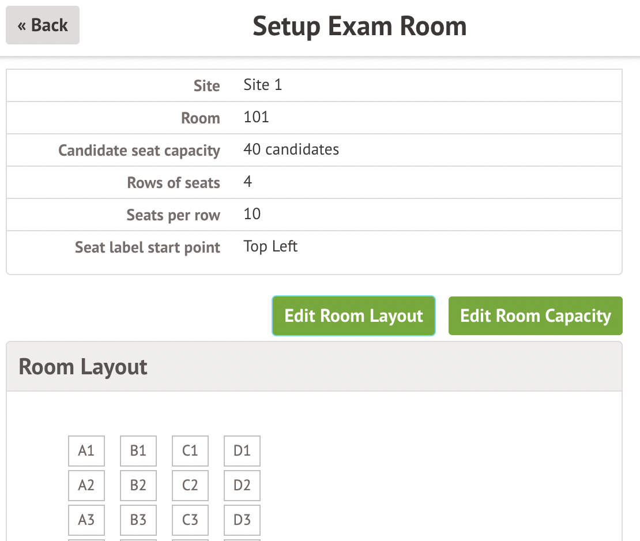Click the Site 1 value row
Image resolution: width=640 pixels, height=541 pixels.
tap(263, 85)
